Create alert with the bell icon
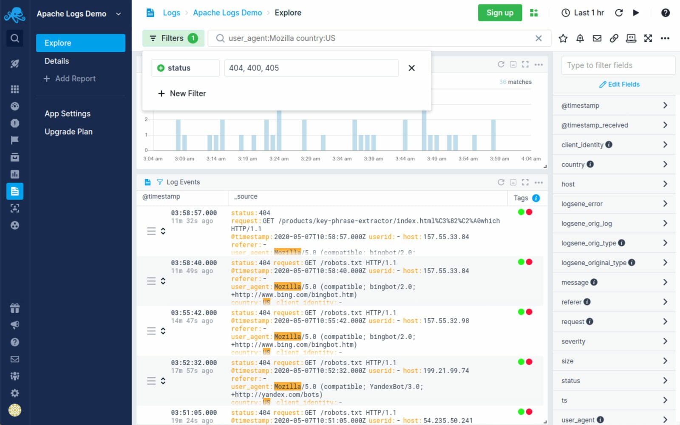The width and height of the screenshot is (680, 425). coord(580,38)
